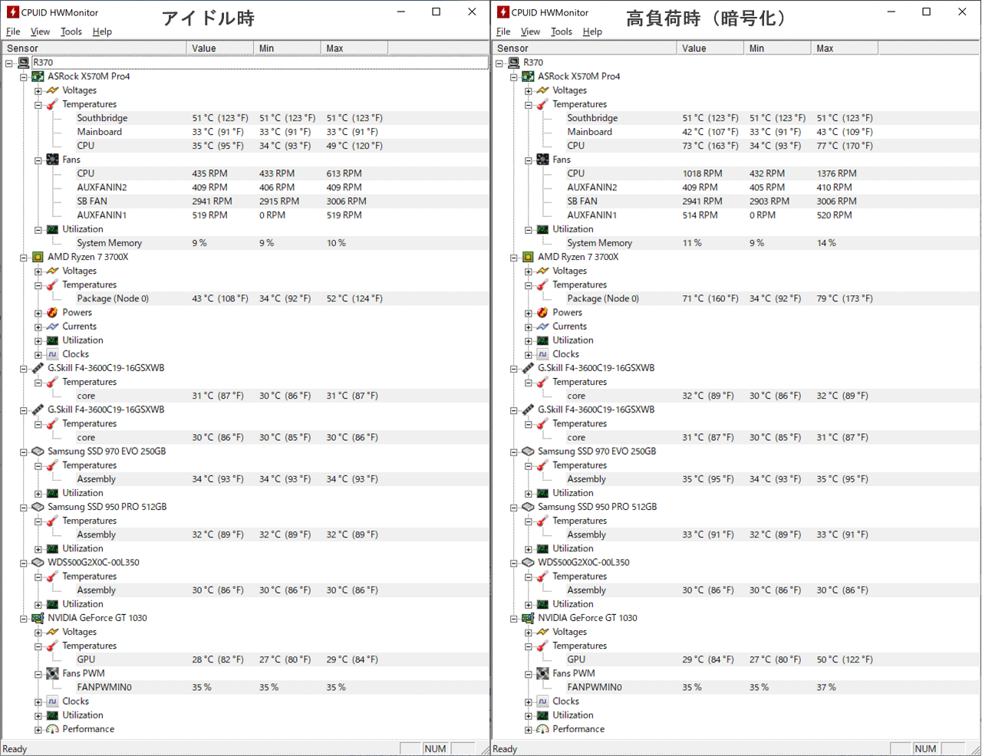
Task: Select the AMD Ryzen 7 3700X chip icon, left window
Action: point(38,257)
